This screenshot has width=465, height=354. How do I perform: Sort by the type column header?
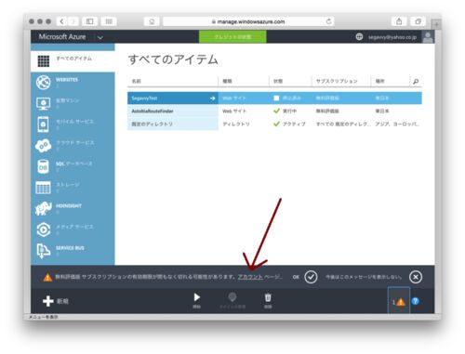tap(227, 81)
